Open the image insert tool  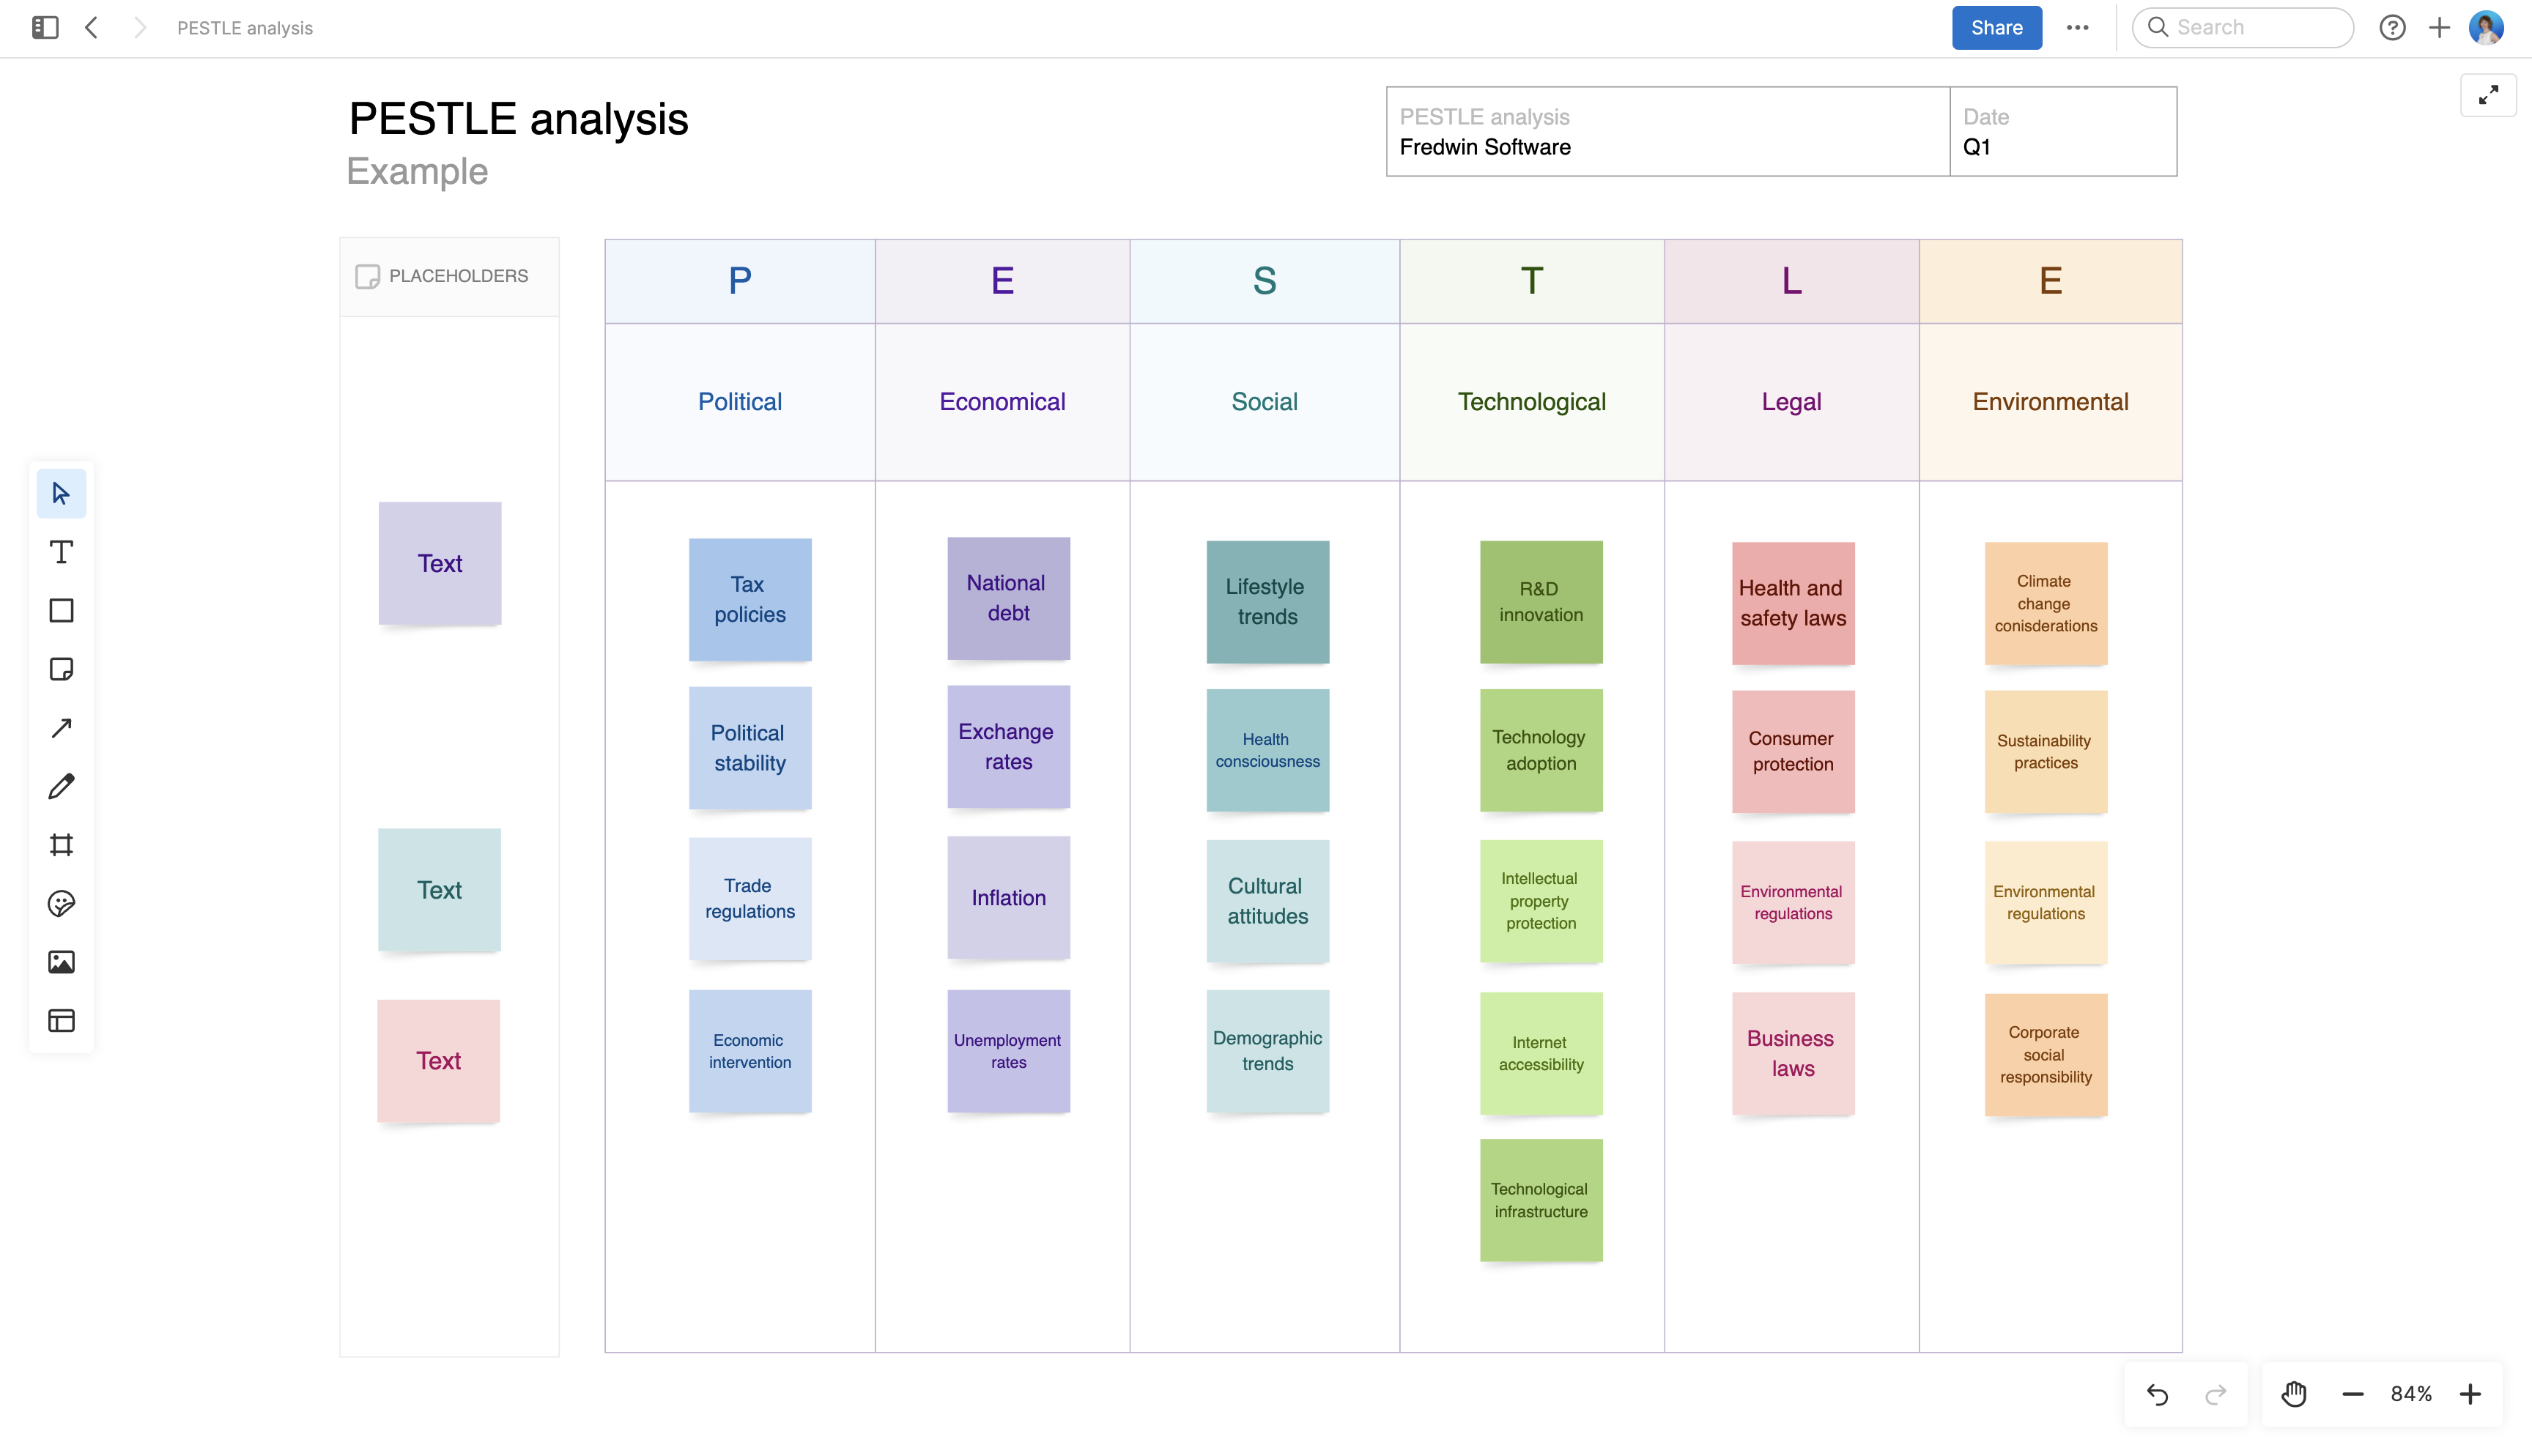(61, 962)
